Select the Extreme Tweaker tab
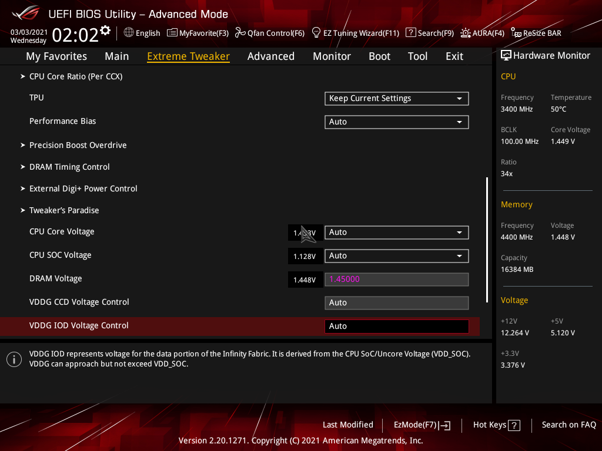The width and height of the screenshot is (602, 451). [x=189, y=56]
